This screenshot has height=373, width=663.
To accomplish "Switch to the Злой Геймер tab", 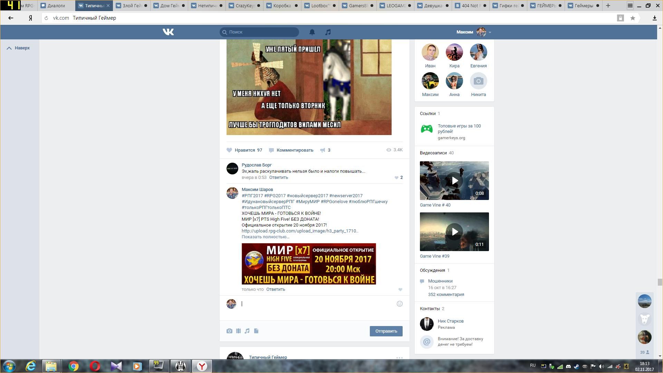I will click(131, 6).
